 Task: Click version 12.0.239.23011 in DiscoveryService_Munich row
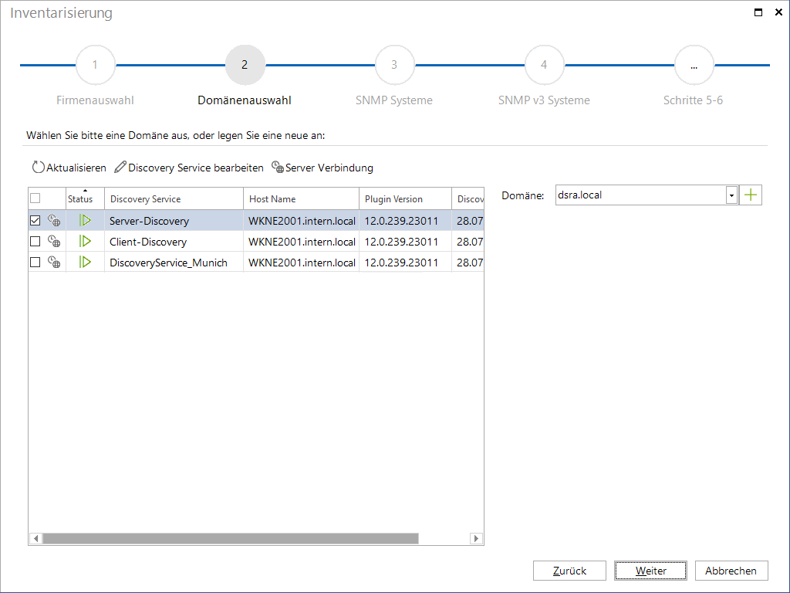pos(401,263)
